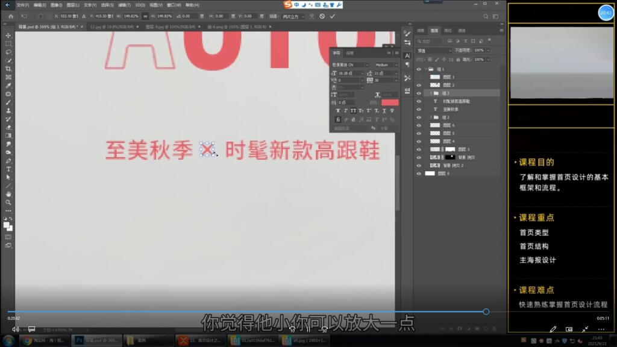
Task: Toggle visibility of layer 图层 2
Action: point(419,85)
